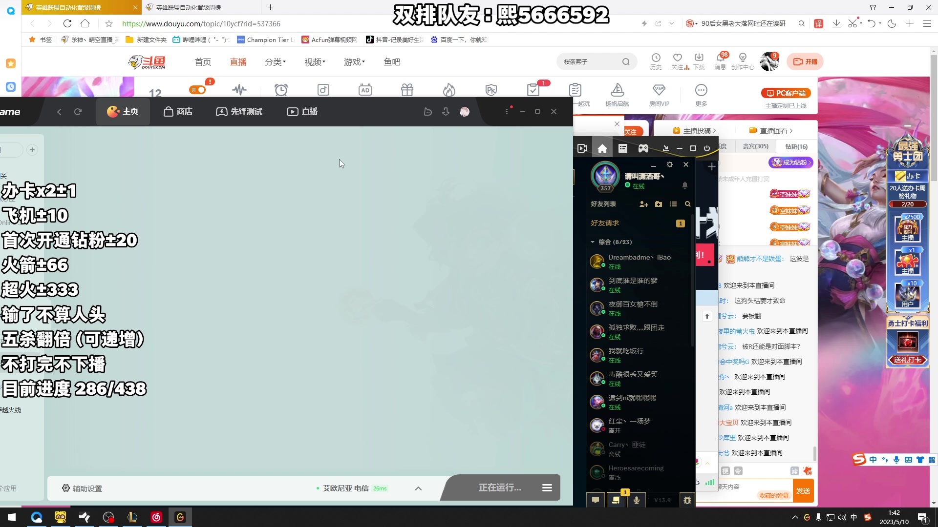Refresh the WeGame page
This screenshot has width=938, height=527.
click(x=78, y=112)
